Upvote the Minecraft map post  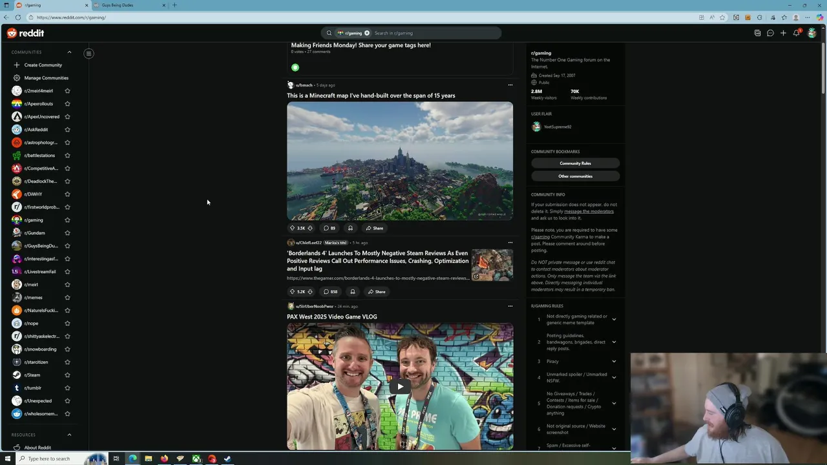click(292, 228)
